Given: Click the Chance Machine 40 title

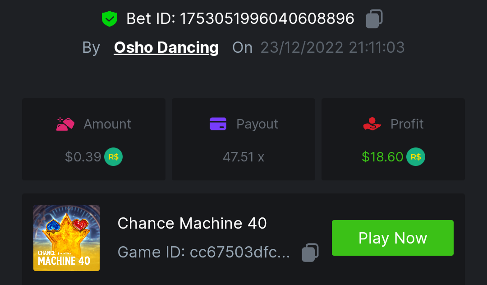Looking at the screenshot, I should (x=192, y=223).
